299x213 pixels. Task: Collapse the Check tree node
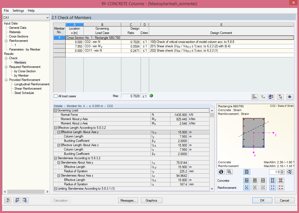pyautogui.click(x=6, y=58)
